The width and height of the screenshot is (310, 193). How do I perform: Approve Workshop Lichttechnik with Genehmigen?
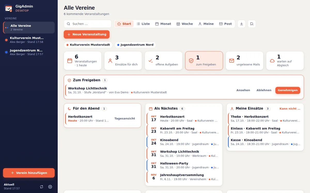pos(288,90)
